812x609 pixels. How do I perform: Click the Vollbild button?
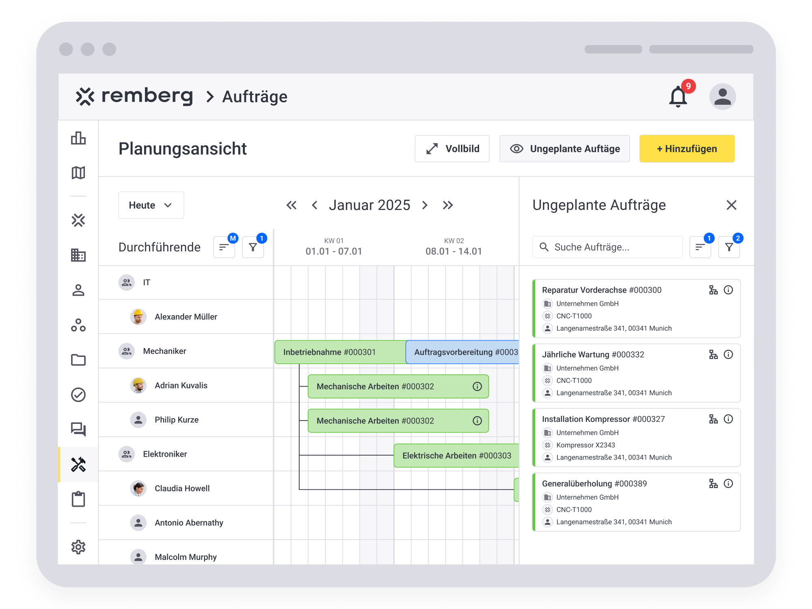pyautogui.click(x=452, y=149)
